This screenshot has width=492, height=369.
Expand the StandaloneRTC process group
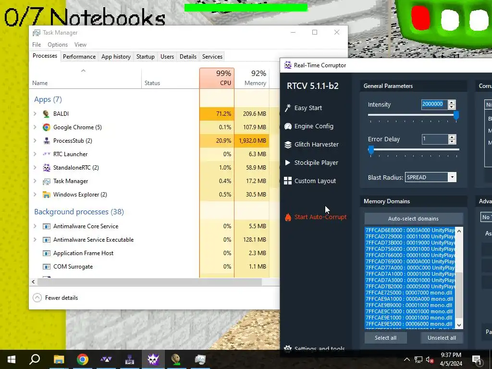35,168
